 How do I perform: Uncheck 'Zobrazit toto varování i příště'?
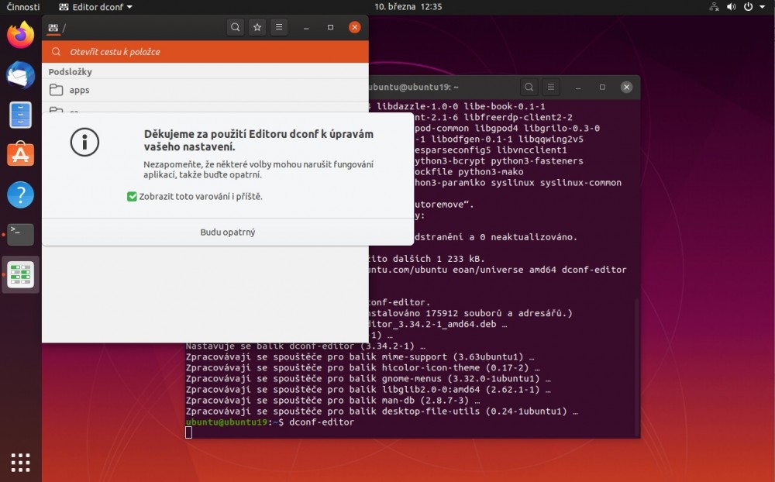tap(132, 197)
